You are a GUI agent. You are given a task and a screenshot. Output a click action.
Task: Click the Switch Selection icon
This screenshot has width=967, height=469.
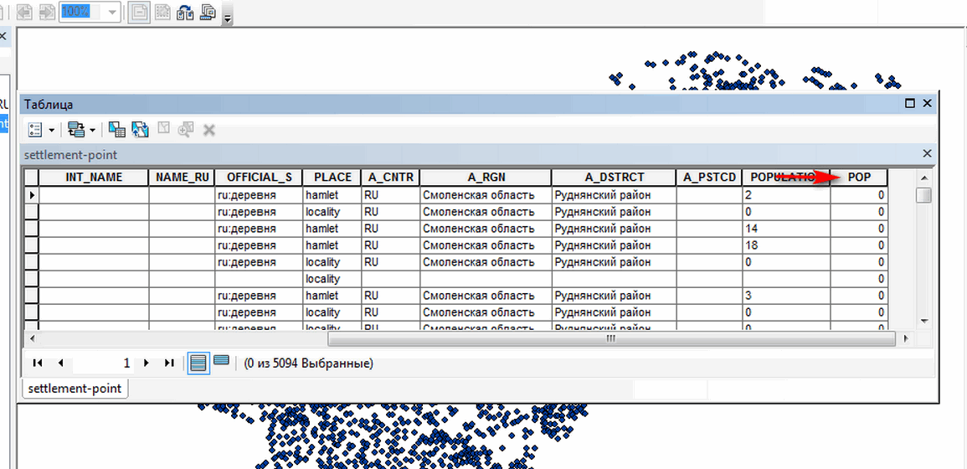click(140, 130)
